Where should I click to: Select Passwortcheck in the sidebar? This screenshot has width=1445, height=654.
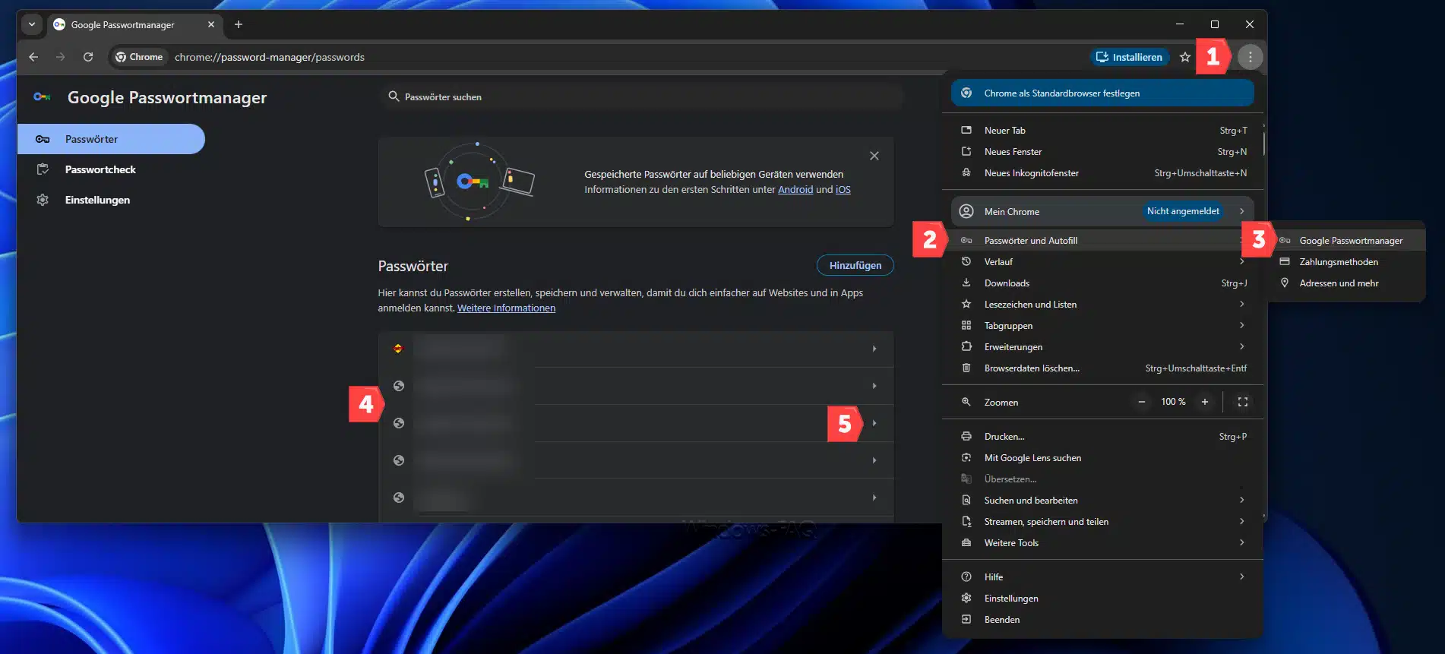point(100,169)
